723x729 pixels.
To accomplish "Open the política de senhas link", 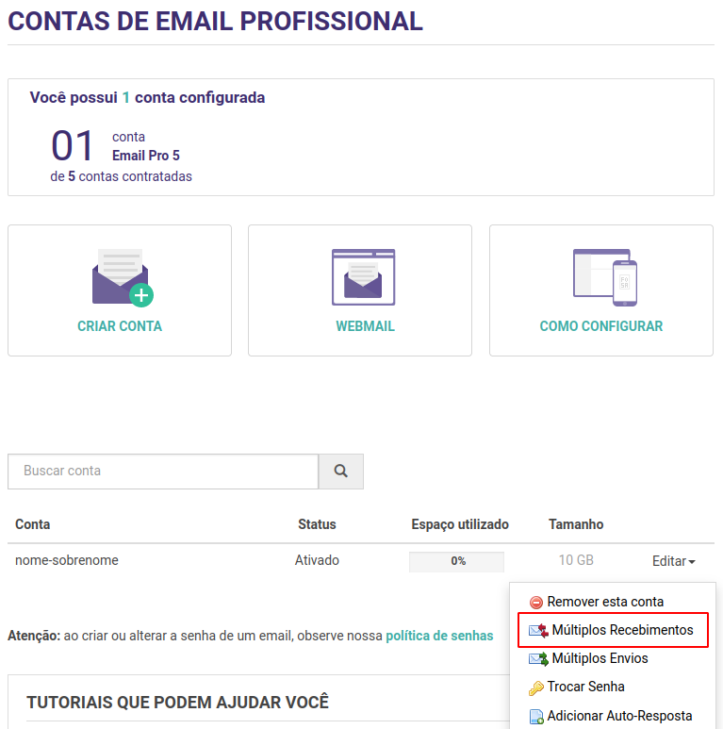I will [x=439, y=636].
